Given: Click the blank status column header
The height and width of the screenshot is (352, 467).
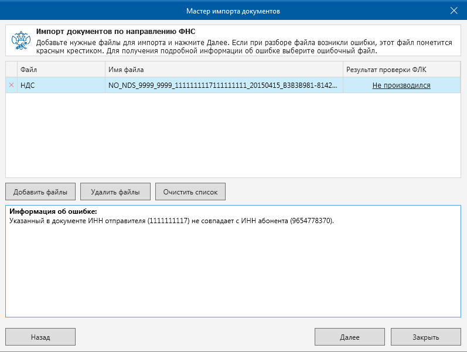Looking at the screenshot, I should point(11,70).
